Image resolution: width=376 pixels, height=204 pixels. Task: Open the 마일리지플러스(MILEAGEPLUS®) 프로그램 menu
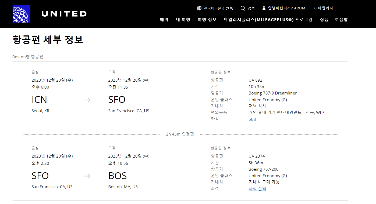point(268,19)
